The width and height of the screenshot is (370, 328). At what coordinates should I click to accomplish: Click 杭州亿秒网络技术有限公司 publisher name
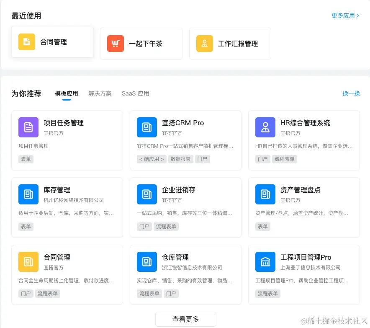click(x=74, y=200)
